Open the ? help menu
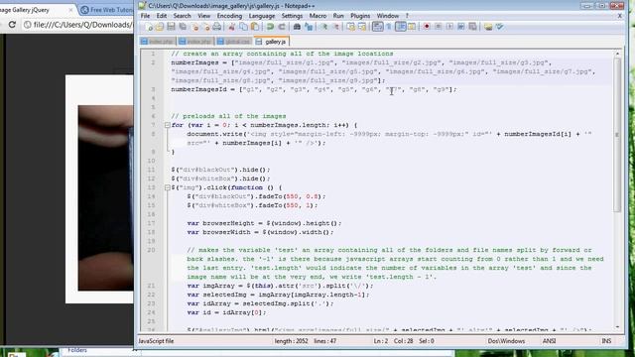 (x=407, y=16)
